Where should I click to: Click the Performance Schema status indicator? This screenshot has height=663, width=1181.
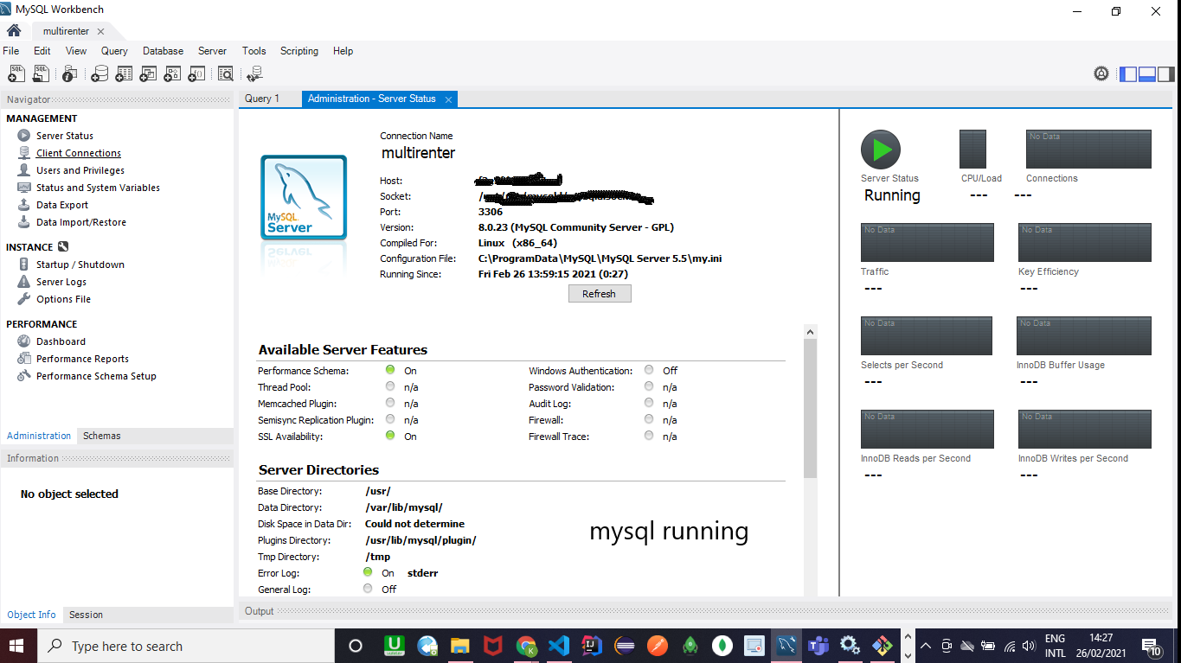click(390, 370)
